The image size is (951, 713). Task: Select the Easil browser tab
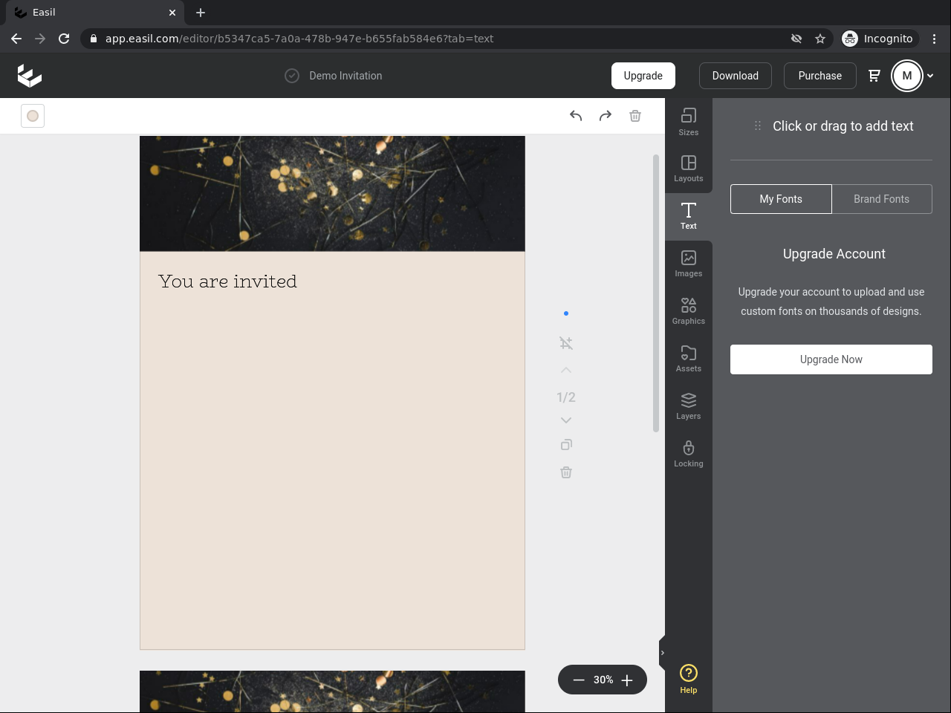(97, 13)
